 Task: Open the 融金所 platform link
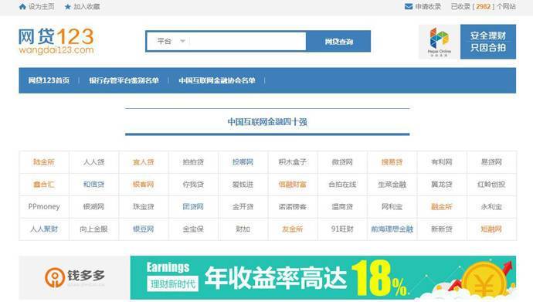point(442,206)
